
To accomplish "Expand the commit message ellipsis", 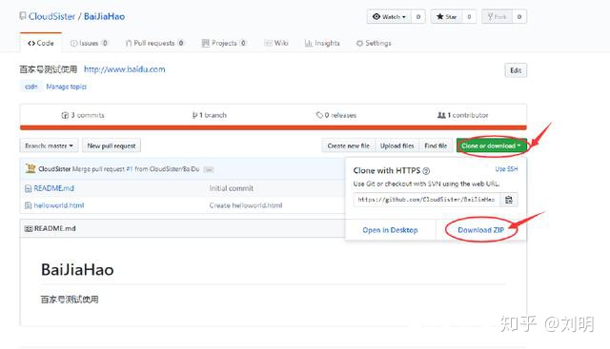I will 209,169.
